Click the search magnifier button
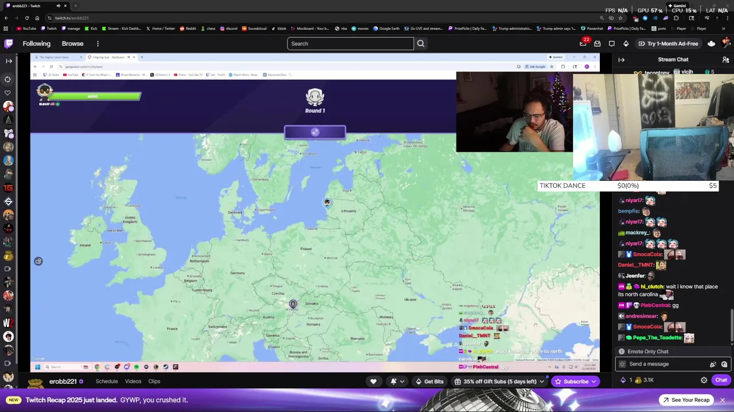The height and width of the screenshot is (412, 734). [x=421, y=43]
